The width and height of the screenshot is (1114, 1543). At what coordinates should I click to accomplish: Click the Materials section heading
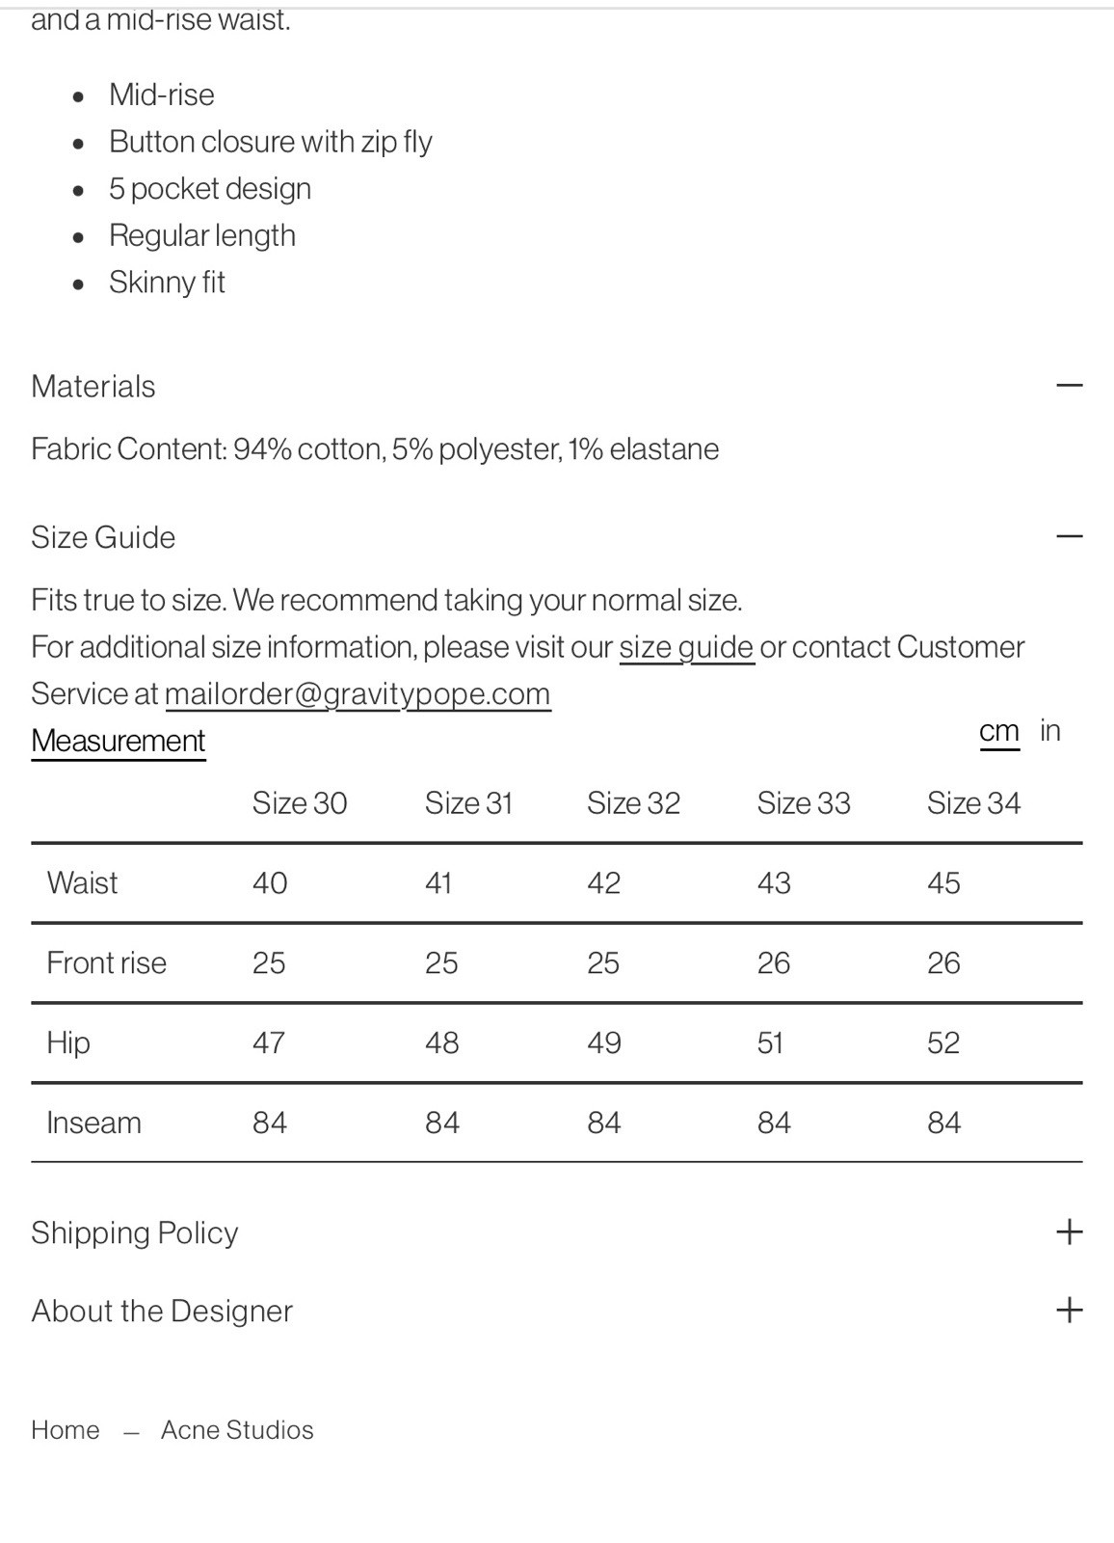click(x=93, y=386)
